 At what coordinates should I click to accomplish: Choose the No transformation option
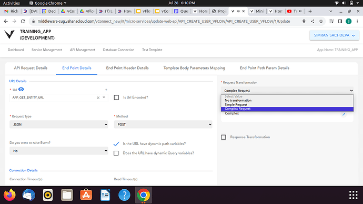(287, 101)
